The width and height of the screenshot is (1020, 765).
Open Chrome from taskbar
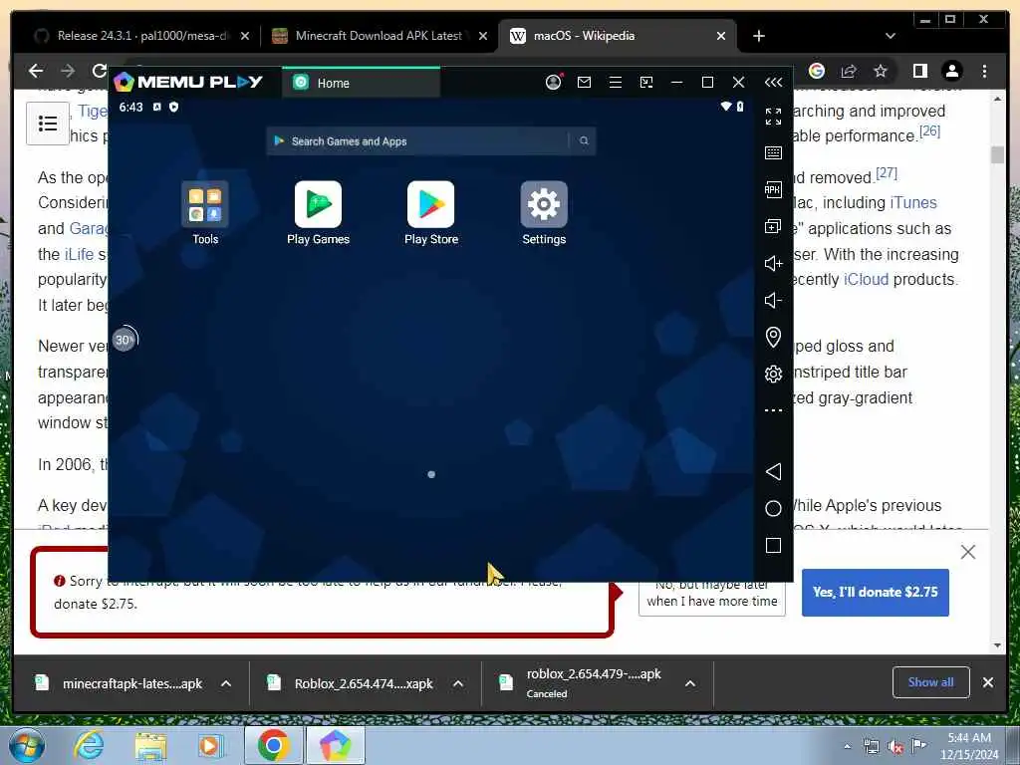273,745
